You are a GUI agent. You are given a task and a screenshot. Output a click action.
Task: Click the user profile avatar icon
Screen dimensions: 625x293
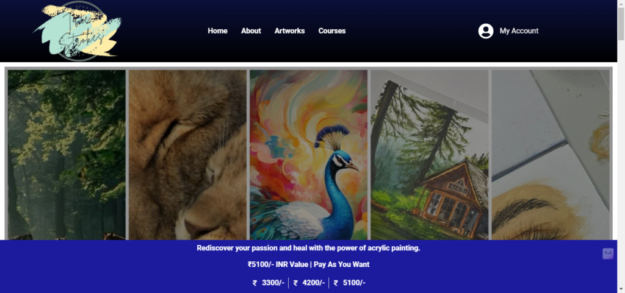click(485, 31)
